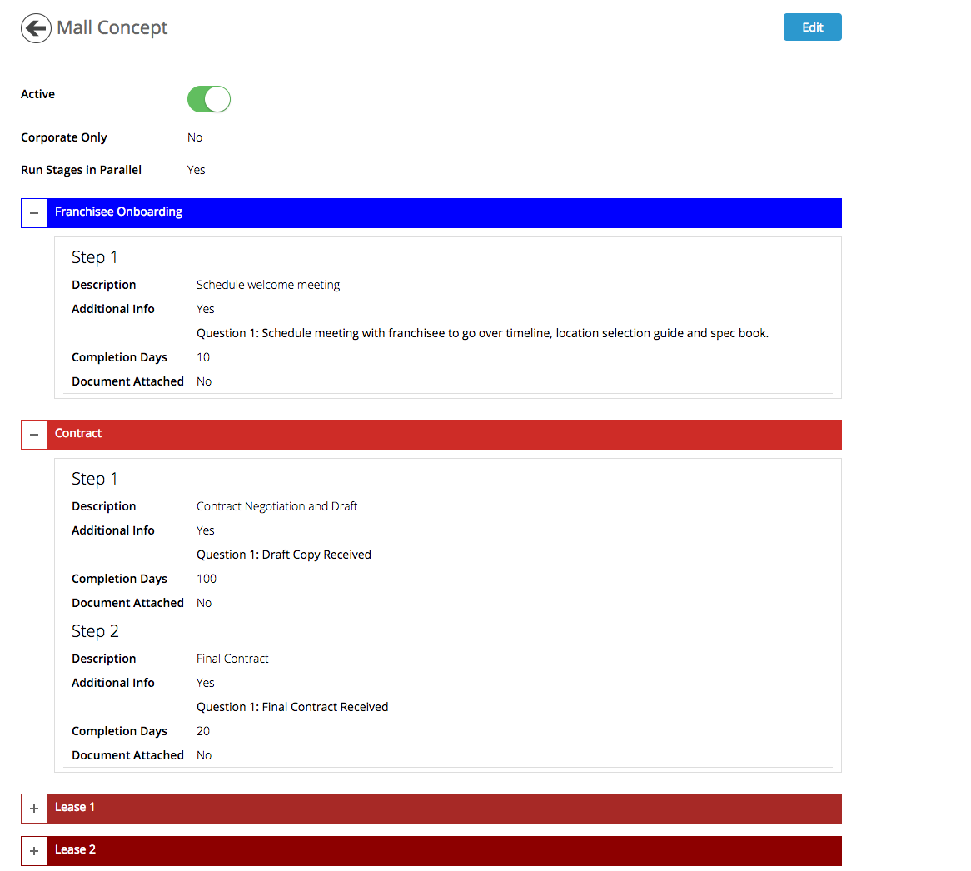Click the Edit button
Viewport: 971px width, 871px height.
[x=812, y=27]
